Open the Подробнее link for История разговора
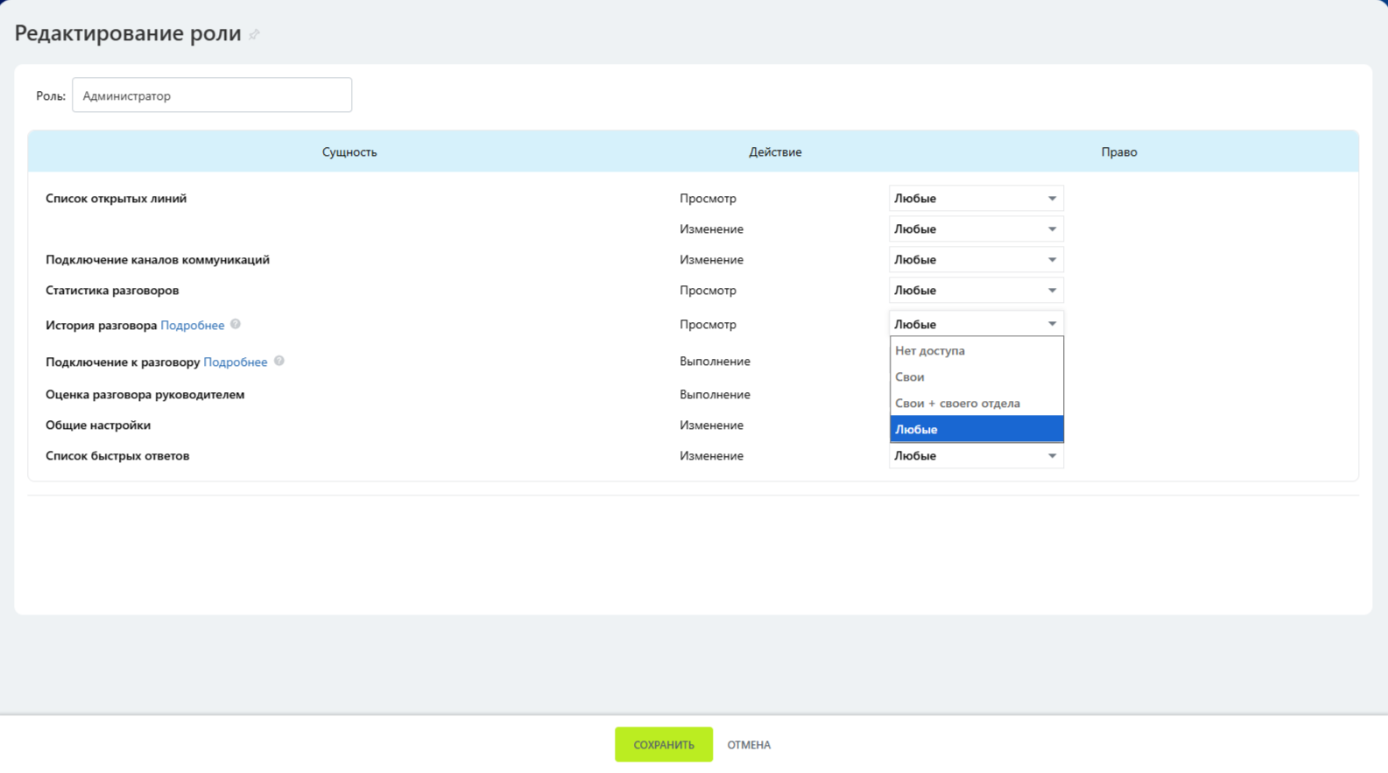 [x=192, y=325]
